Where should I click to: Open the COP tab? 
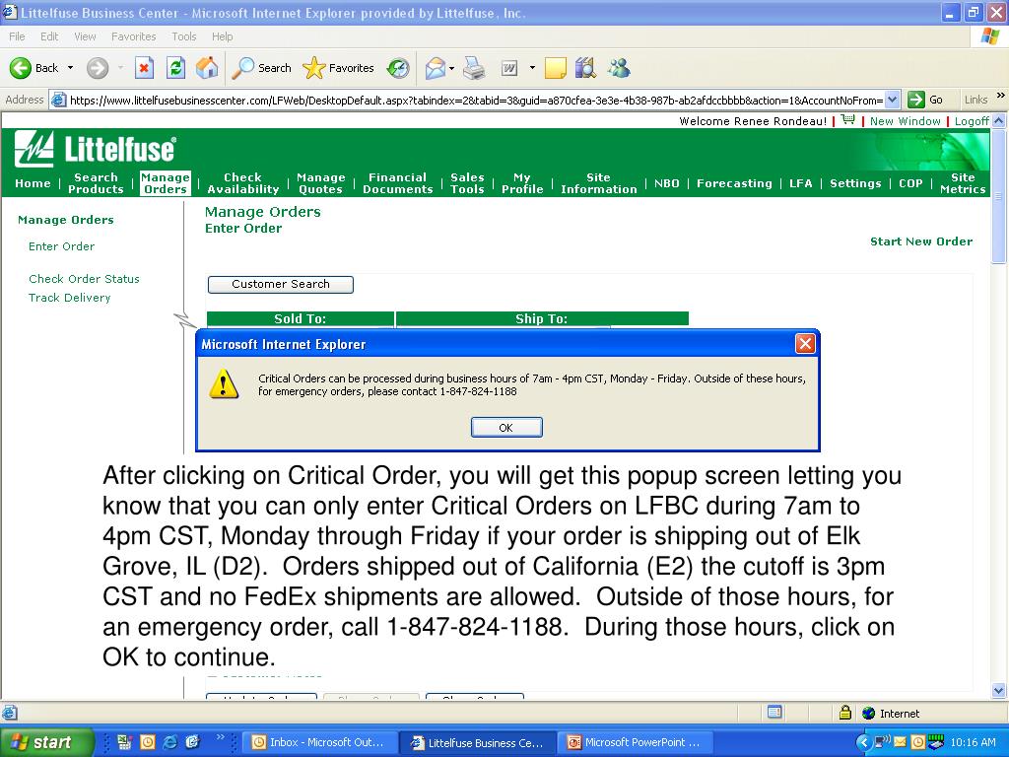pyautogui.click(x=910, y=183)
